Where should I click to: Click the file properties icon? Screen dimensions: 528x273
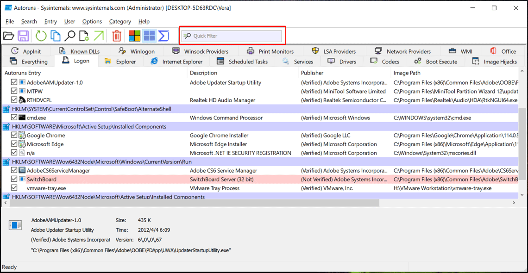84,36
